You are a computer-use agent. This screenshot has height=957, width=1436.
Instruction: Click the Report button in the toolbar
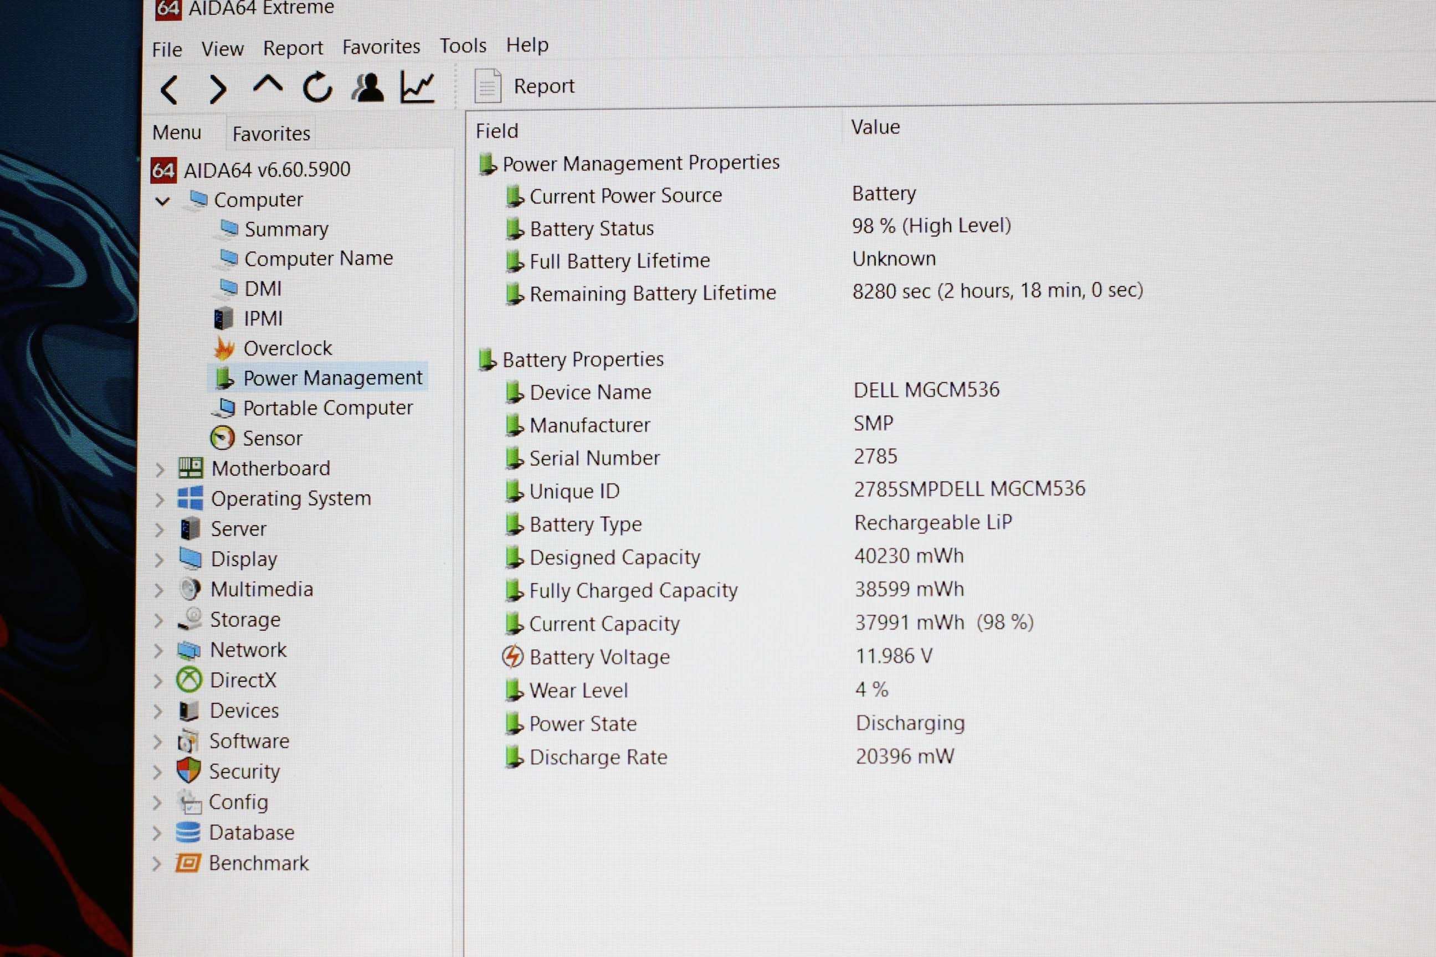[x=525, y=86]
